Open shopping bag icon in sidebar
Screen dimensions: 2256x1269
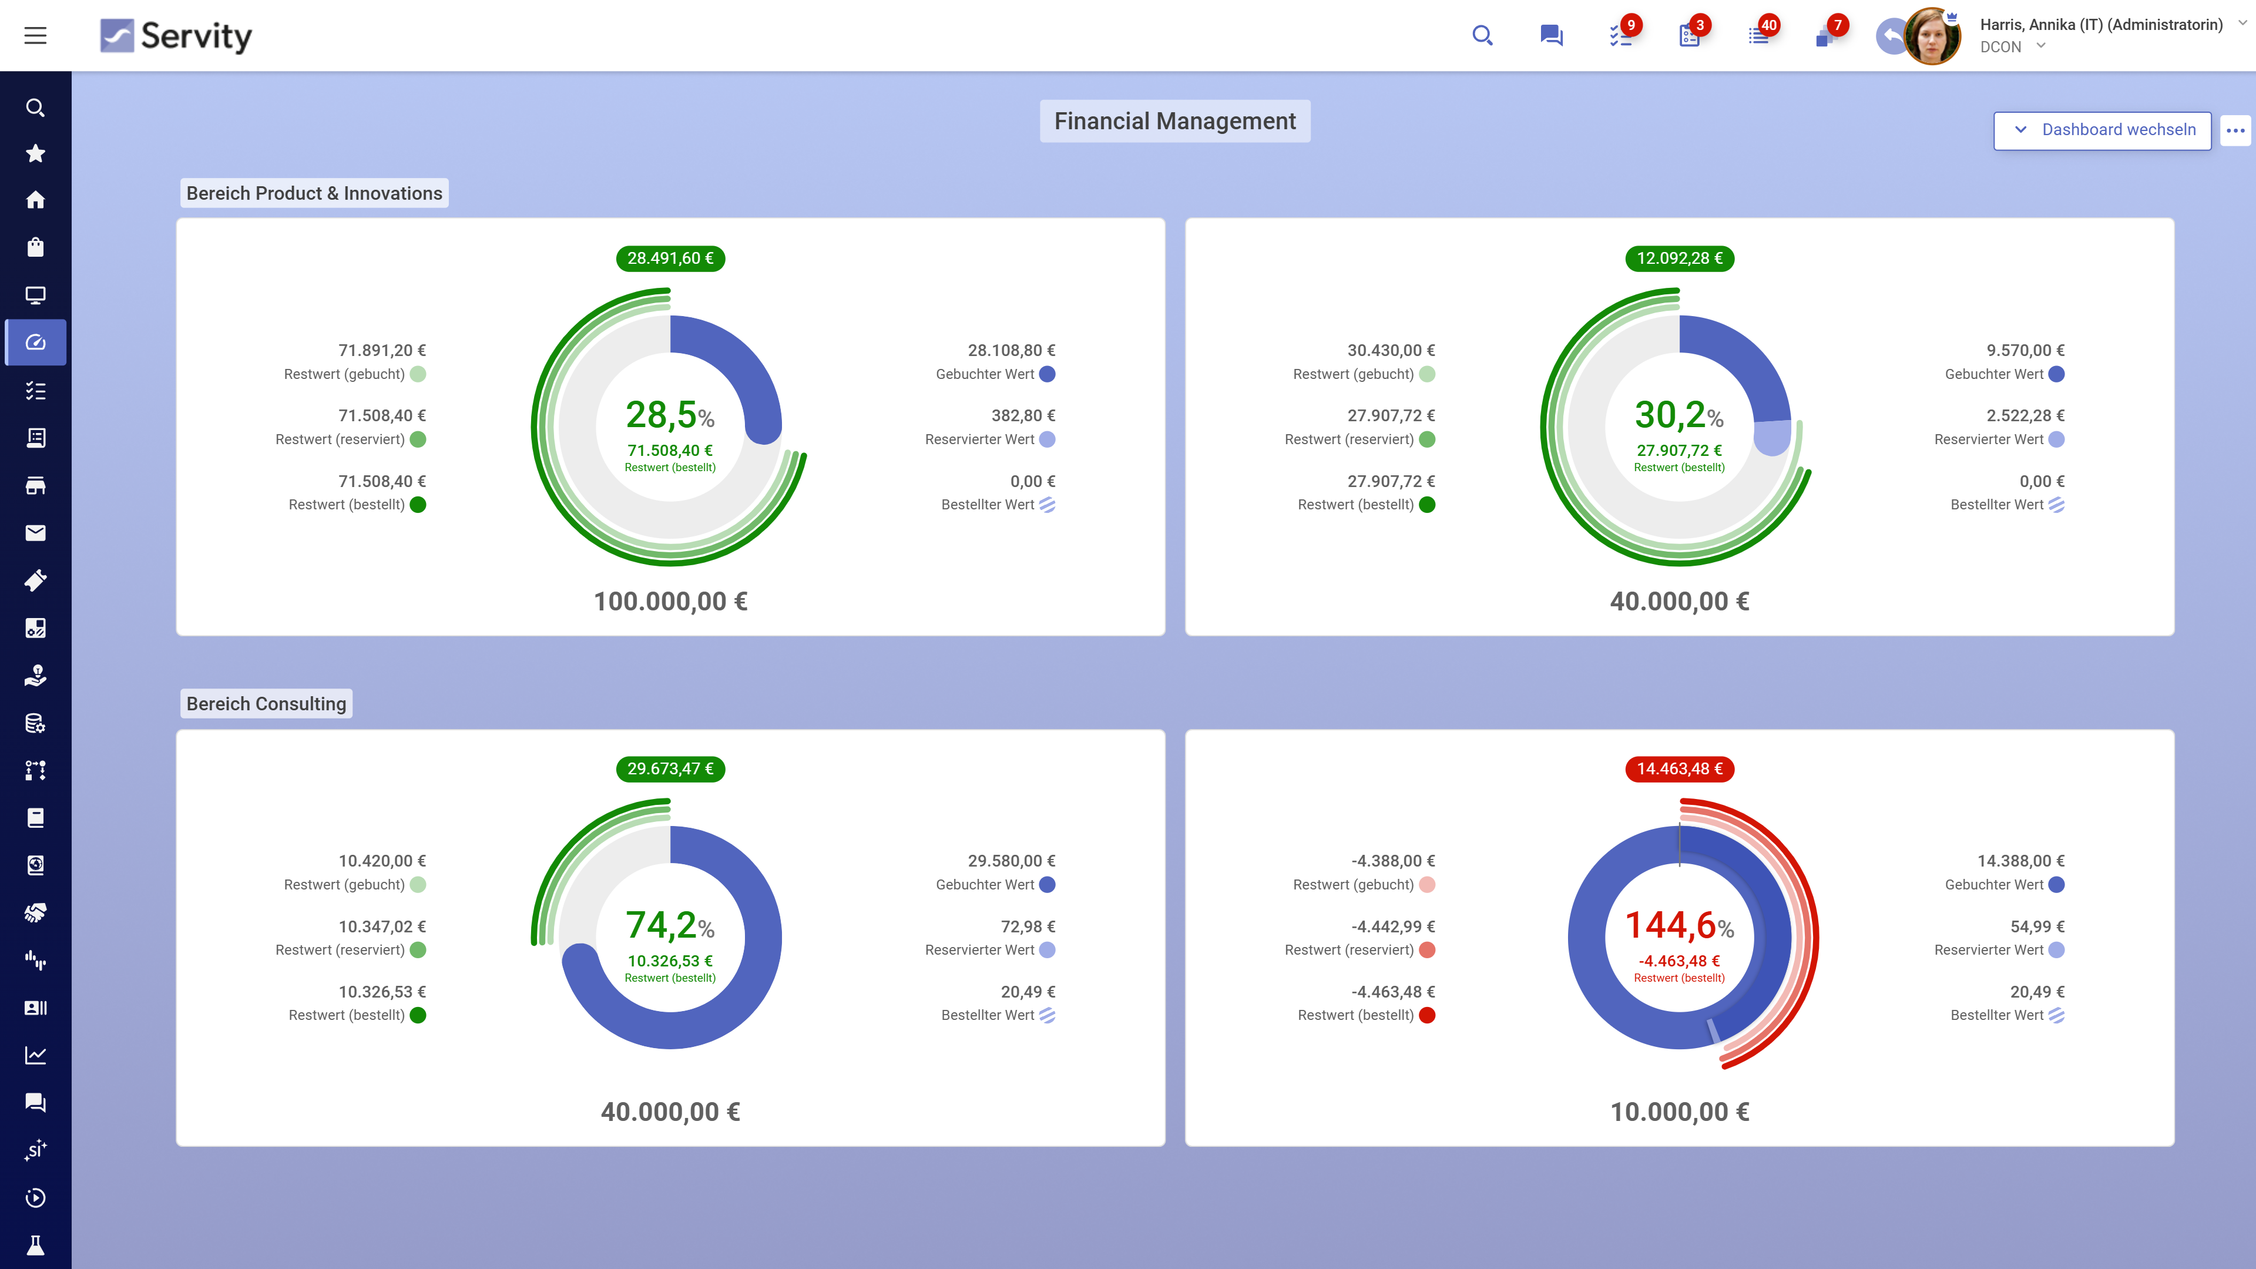click(x=35, y=248)
